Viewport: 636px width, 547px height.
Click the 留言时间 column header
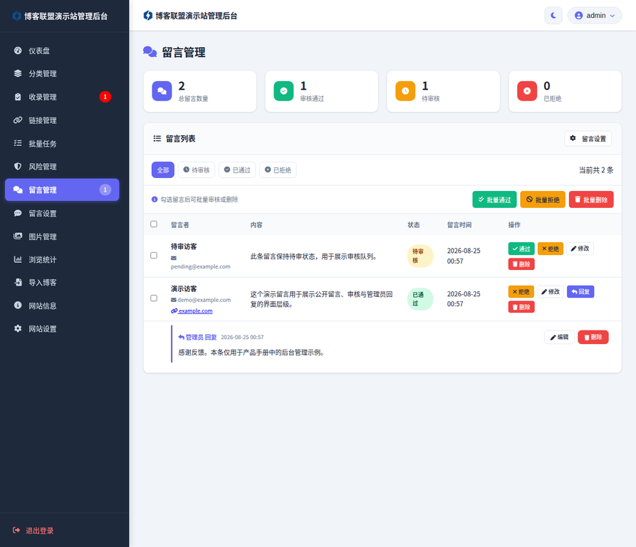pos(459,225)
